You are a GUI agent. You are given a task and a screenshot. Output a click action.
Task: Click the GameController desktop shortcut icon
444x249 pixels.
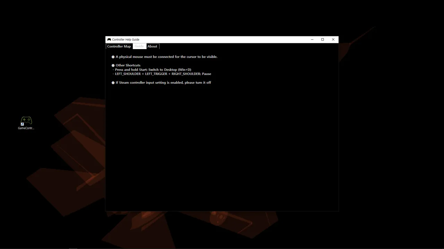point(26,123)
